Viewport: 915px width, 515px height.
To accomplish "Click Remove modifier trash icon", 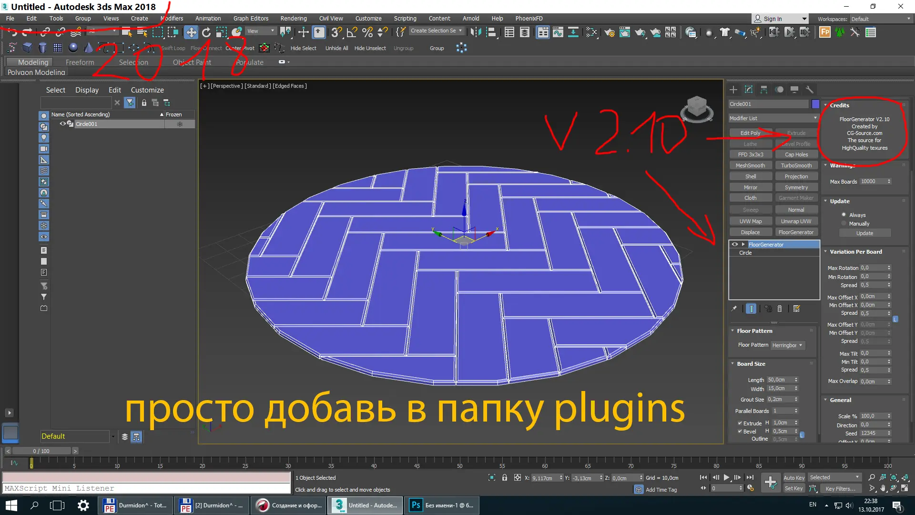I will click(x=780, y=309).
